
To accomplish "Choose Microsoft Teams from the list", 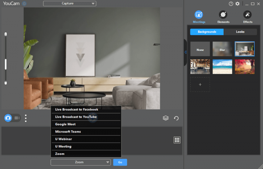I will [x=86, y=132].
